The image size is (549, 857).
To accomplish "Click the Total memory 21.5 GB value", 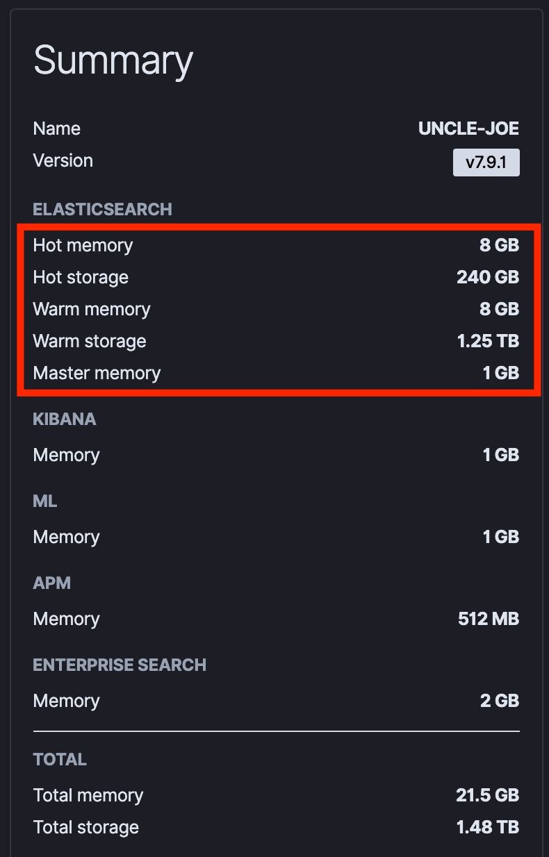I will (488, 795).
